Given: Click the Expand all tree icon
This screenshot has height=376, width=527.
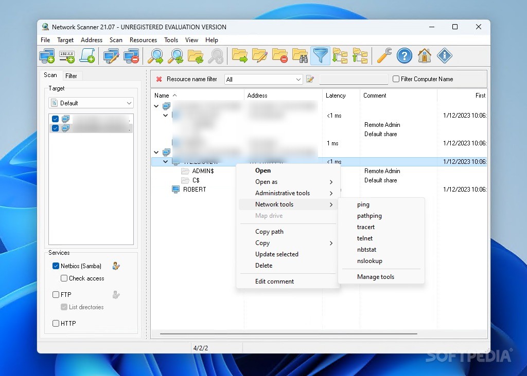Looking at the screenshot, I should (x=340, y=55).
